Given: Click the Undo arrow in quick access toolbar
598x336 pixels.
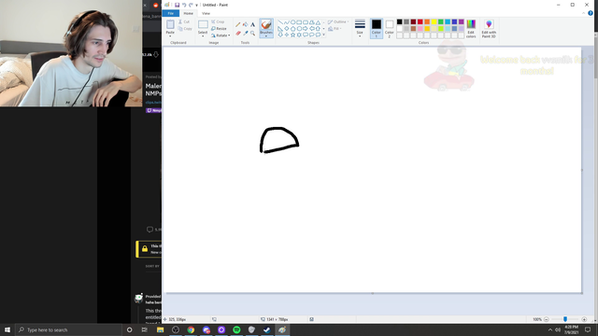Looking at the screenshot, I should (184, 5).
